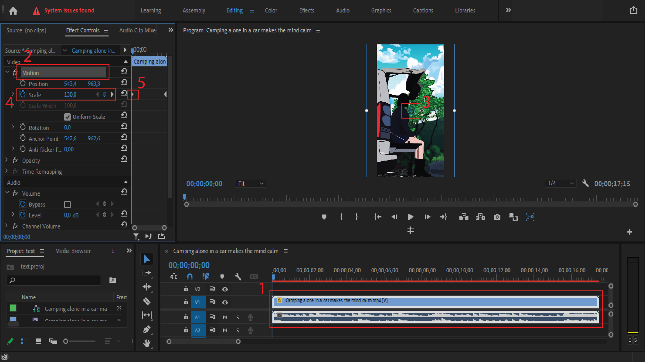Screen dimensions: 645x362
Task: Toggle the Uniform Scale checkbox
Action: [x=67, y=117]
